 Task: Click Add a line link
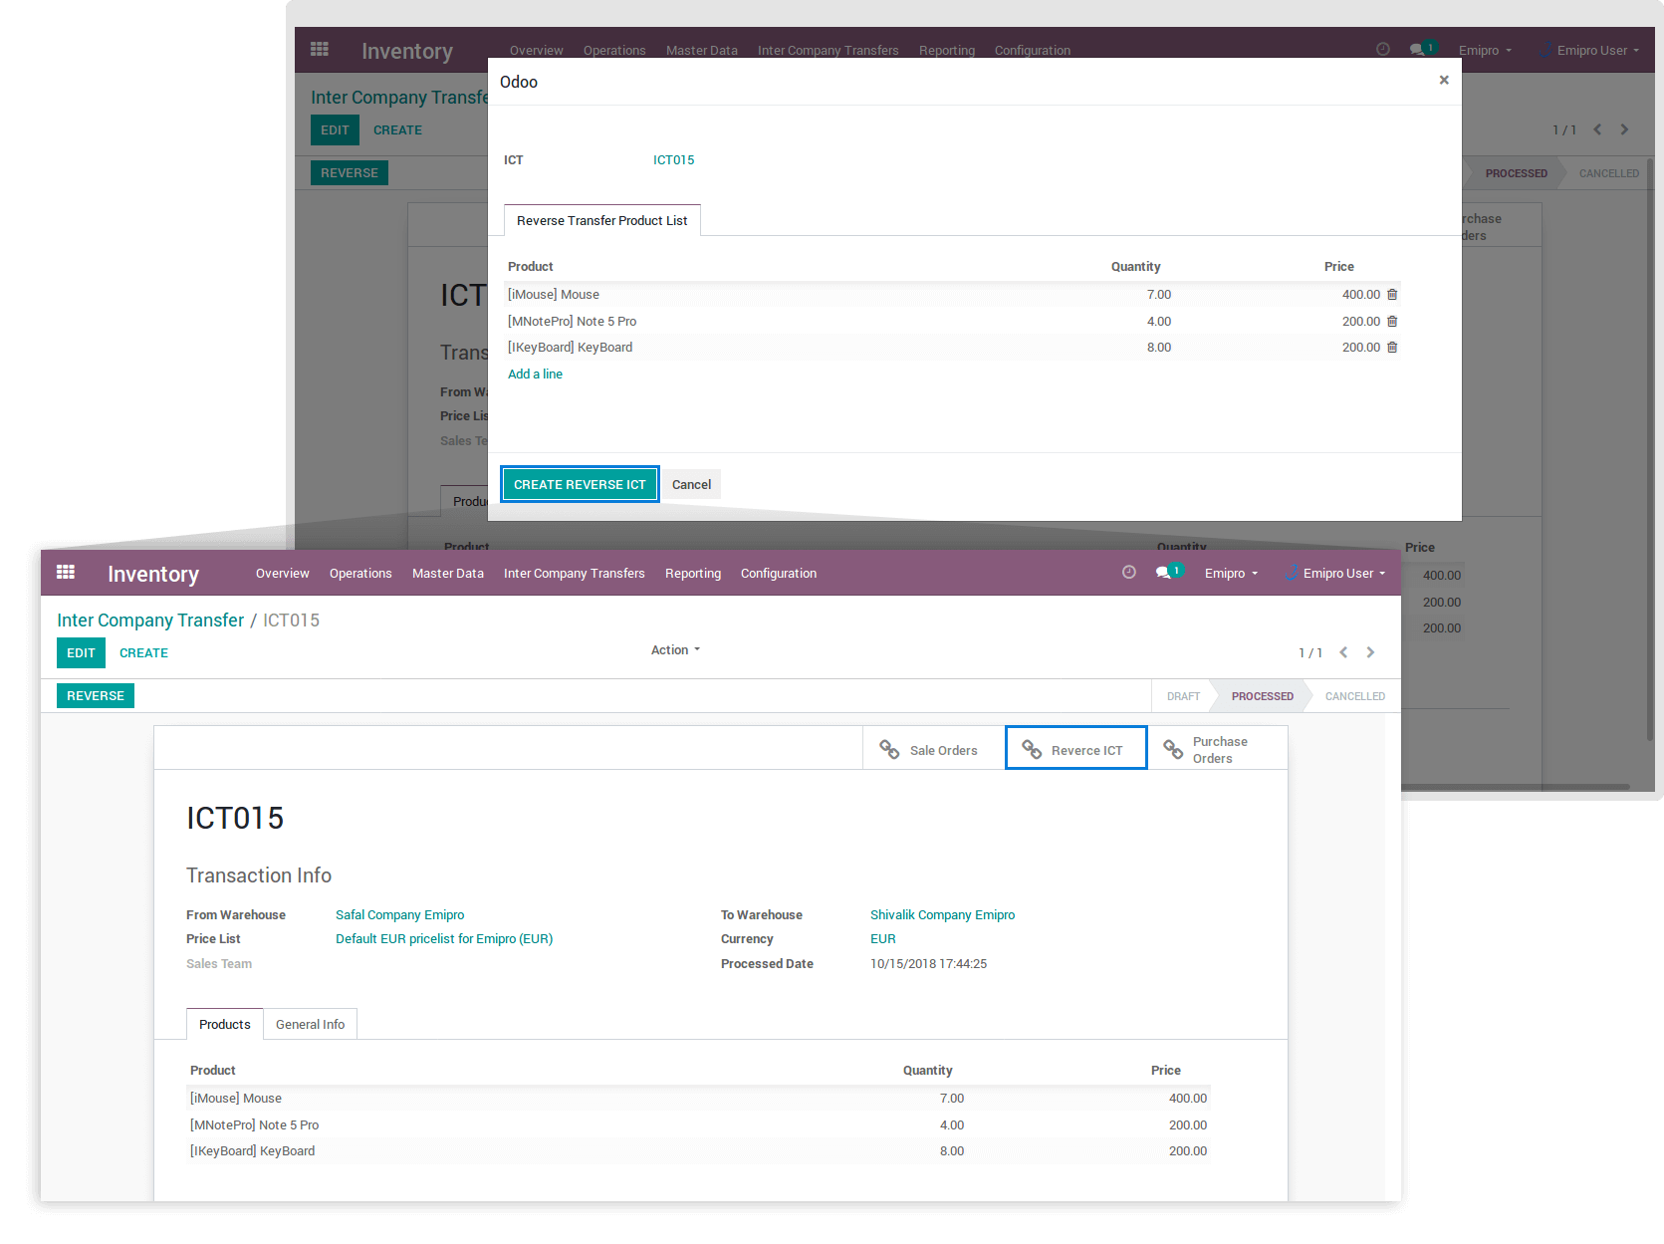[535, 374]
